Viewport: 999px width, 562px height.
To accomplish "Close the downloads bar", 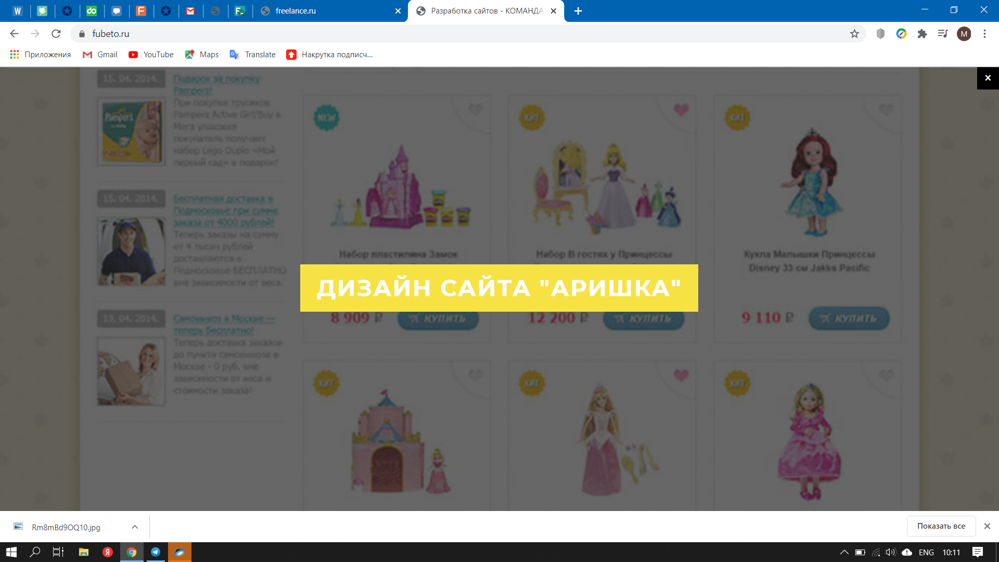I will coord(987,526).
